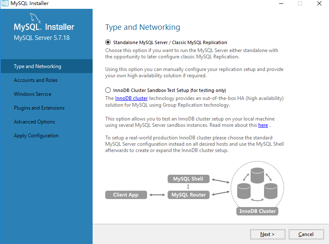Select InnoDB Cluster Sandbox Test Setup option
The height and width of the screenshot is (244, 329).
coord(108,90)
